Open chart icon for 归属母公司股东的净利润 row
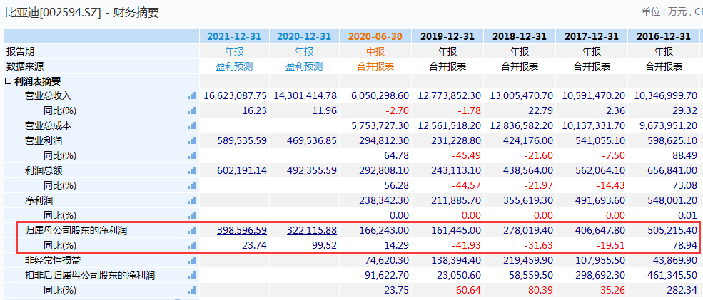Screen dimensions: 703x300 click(x=192, y=231)
